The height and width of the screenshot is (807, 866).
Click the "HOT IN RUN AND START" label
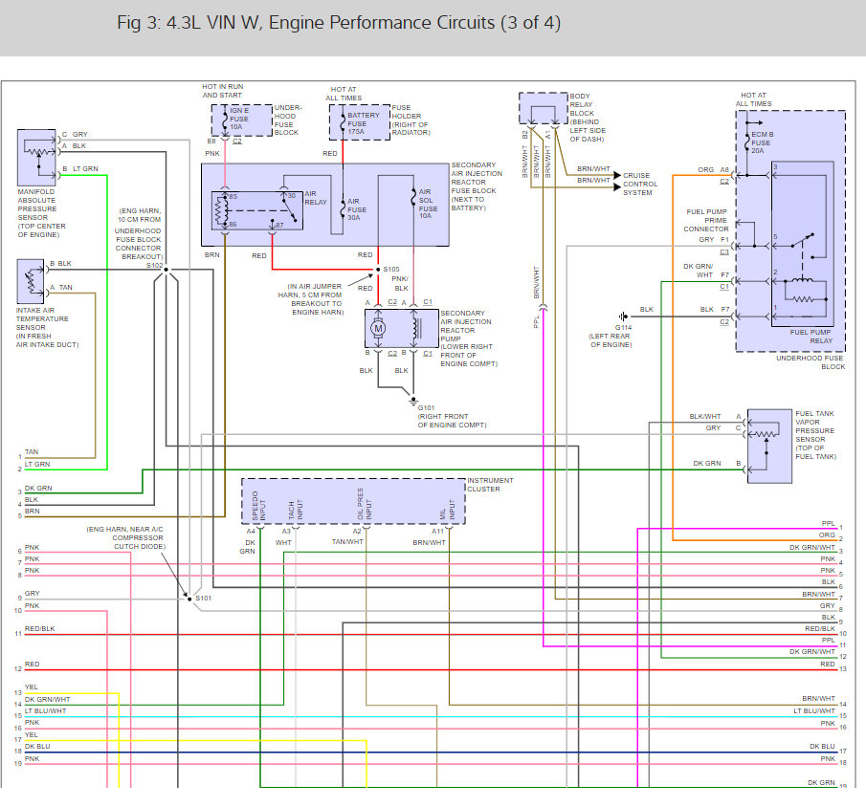coord(223,91)
